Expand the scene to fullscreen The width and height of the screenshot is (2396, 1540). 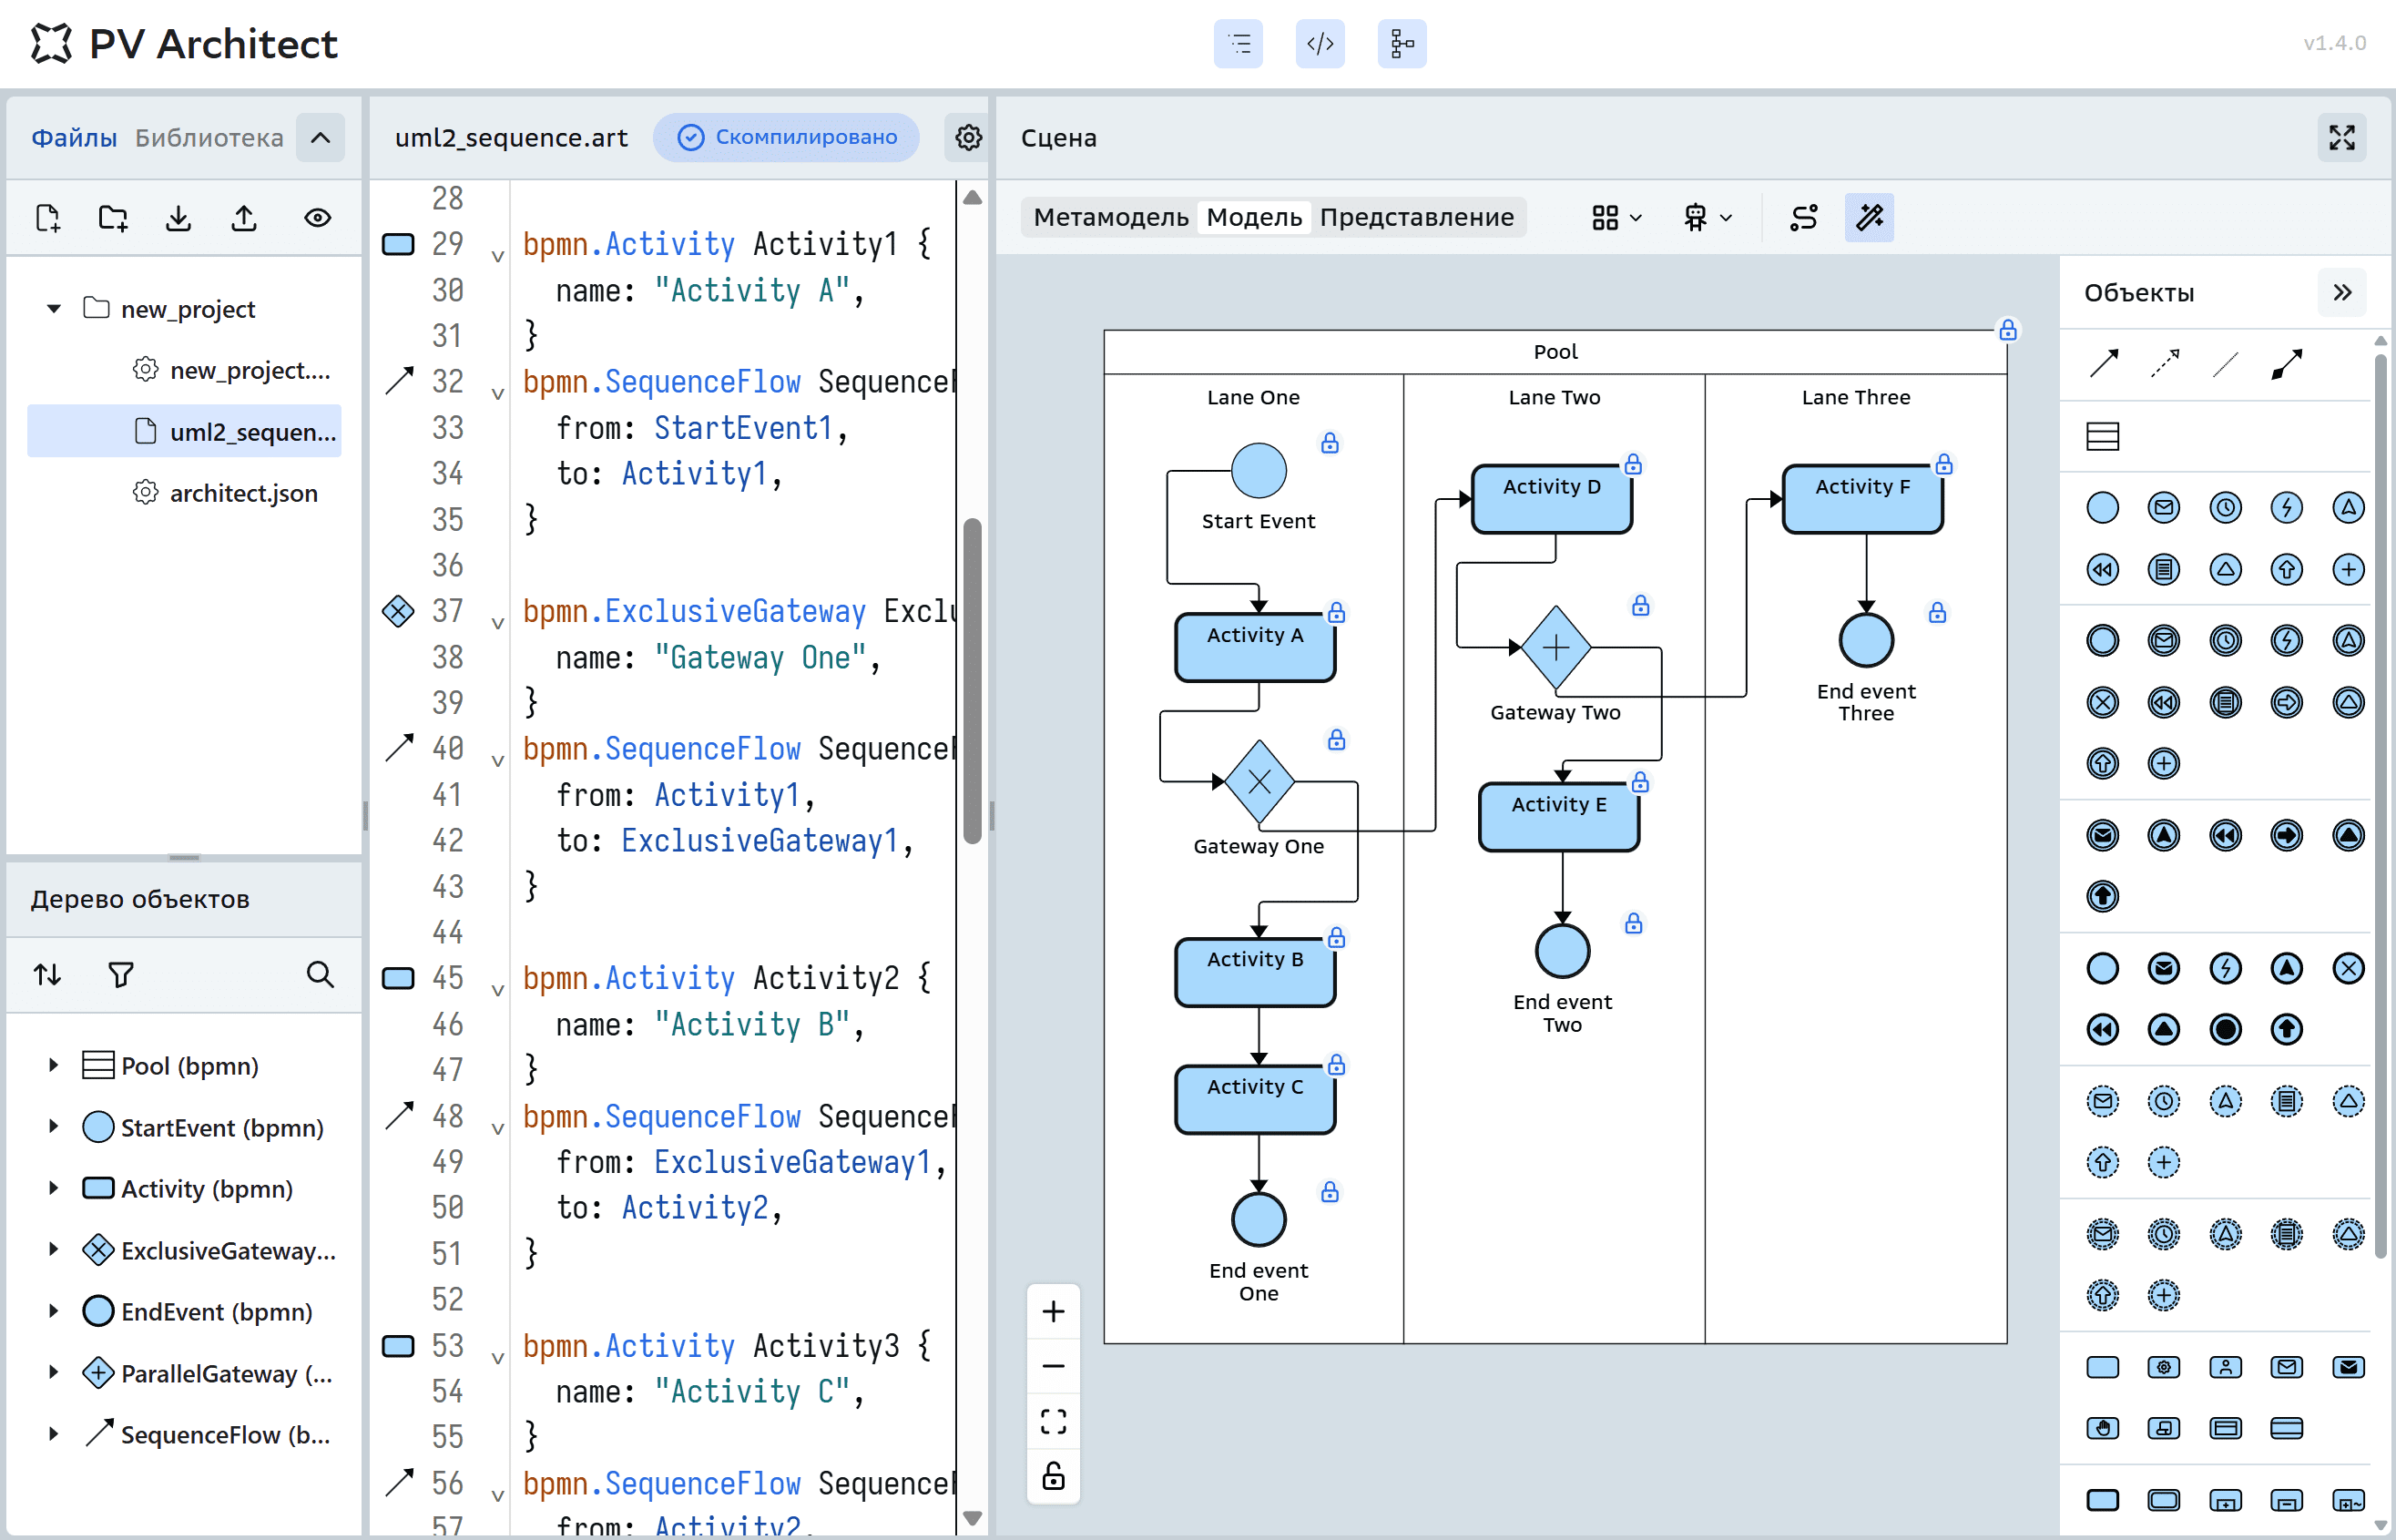coord(2342,137)
